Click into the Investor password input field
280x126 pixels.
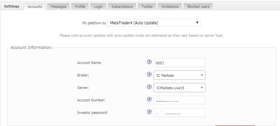(179, 113)
